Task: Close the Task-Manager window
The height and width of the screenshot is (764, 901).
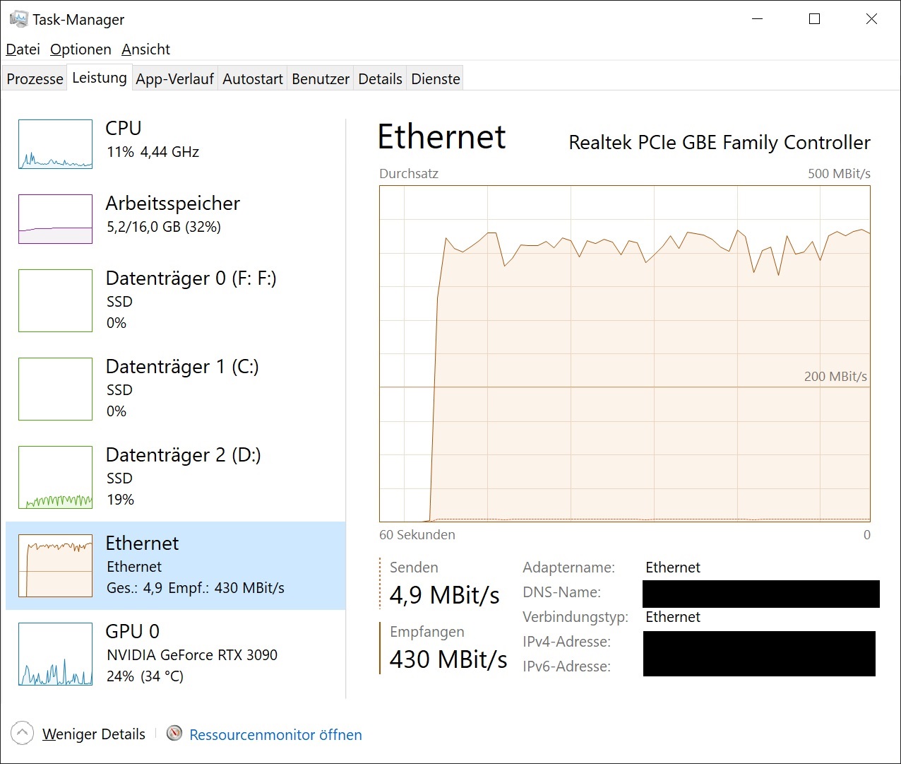Action: pos(871,19)
